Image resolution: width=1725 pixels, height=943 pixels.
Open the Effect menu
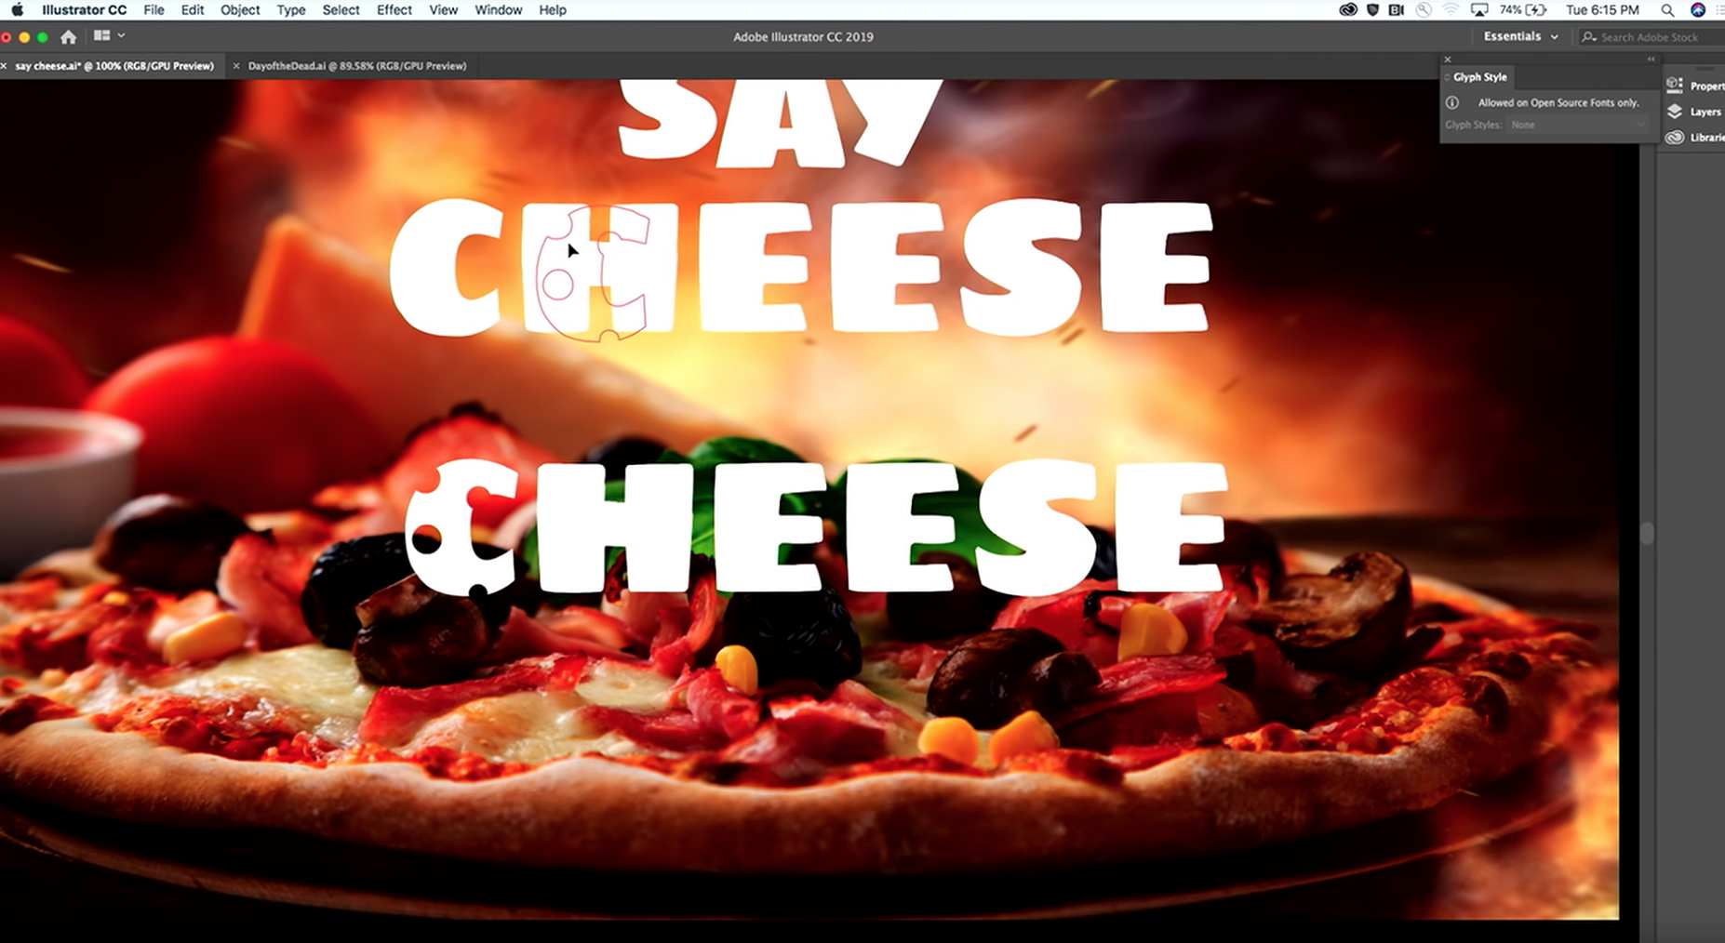click(x=394, y=10)
